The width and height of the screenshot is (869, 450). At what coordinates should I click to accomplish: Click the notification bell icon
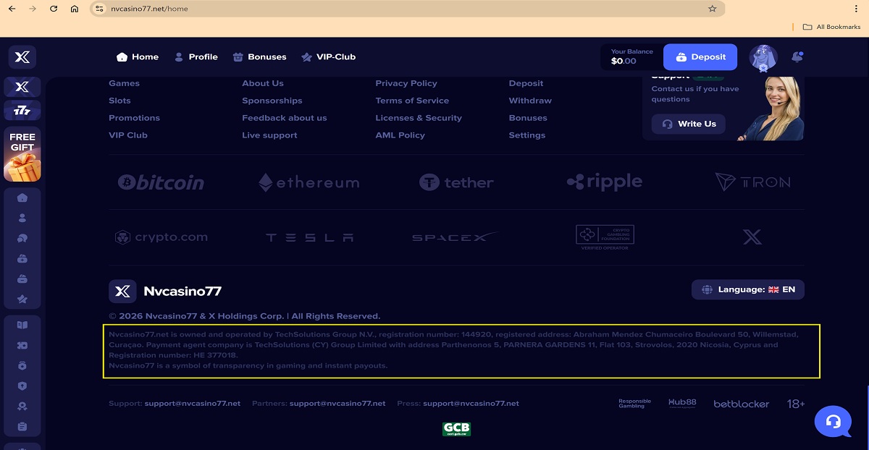(x=797, y=57)
